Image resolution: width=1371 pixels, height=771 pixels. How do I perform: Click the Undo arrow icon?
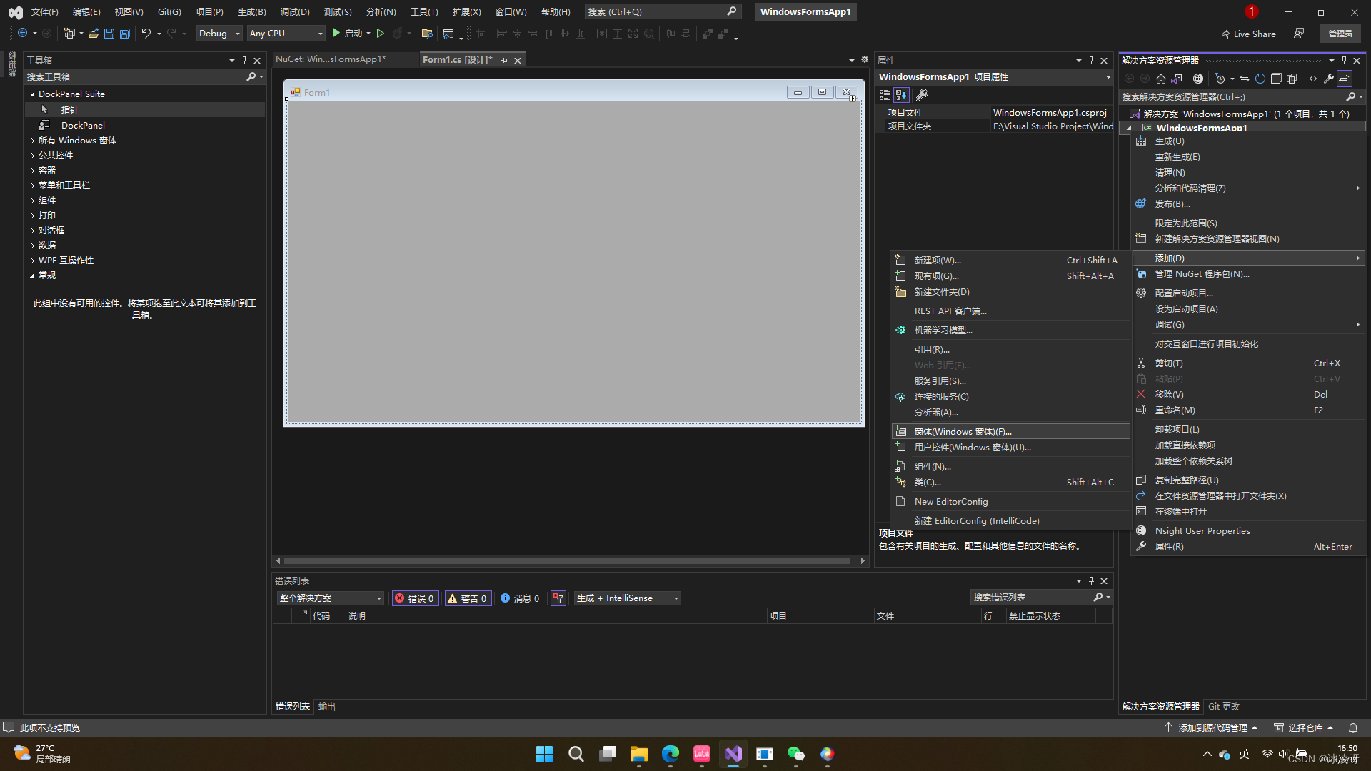[146, 34]
